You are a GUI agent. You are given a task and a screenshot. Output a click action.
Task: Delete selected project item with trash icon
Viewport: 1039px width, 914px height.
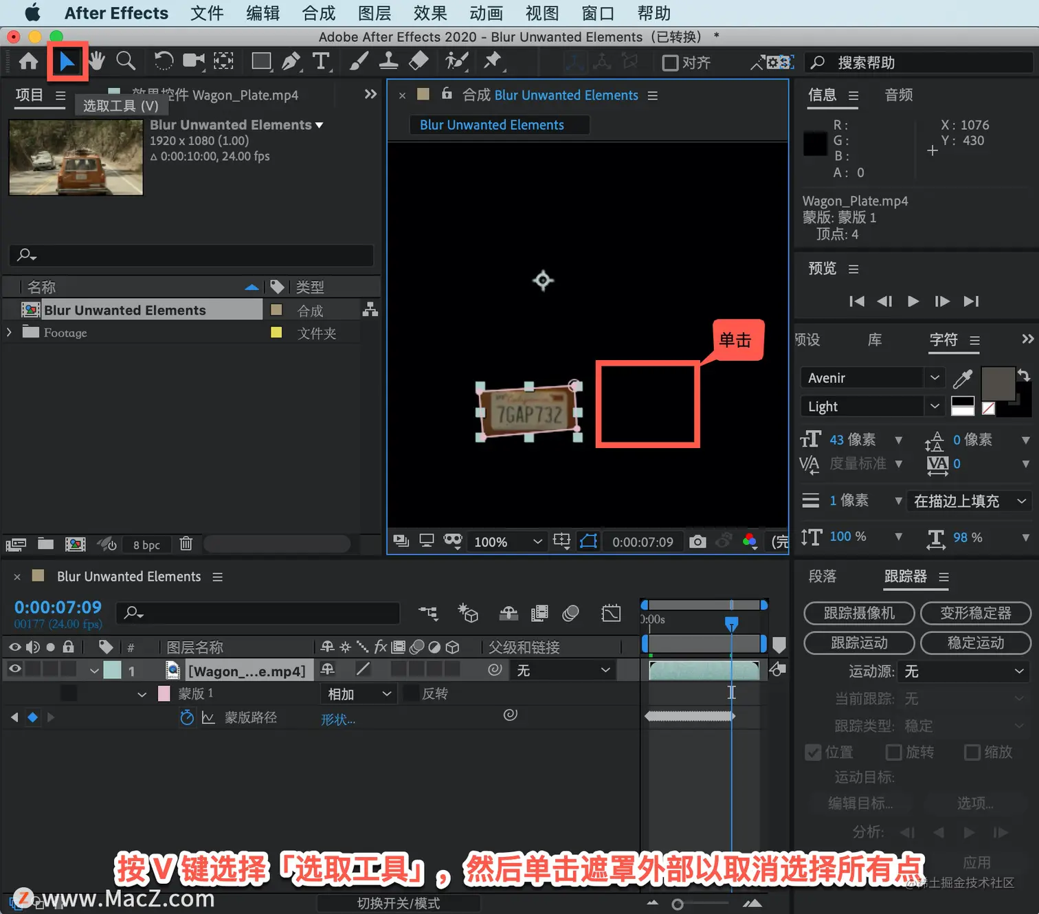186,544
